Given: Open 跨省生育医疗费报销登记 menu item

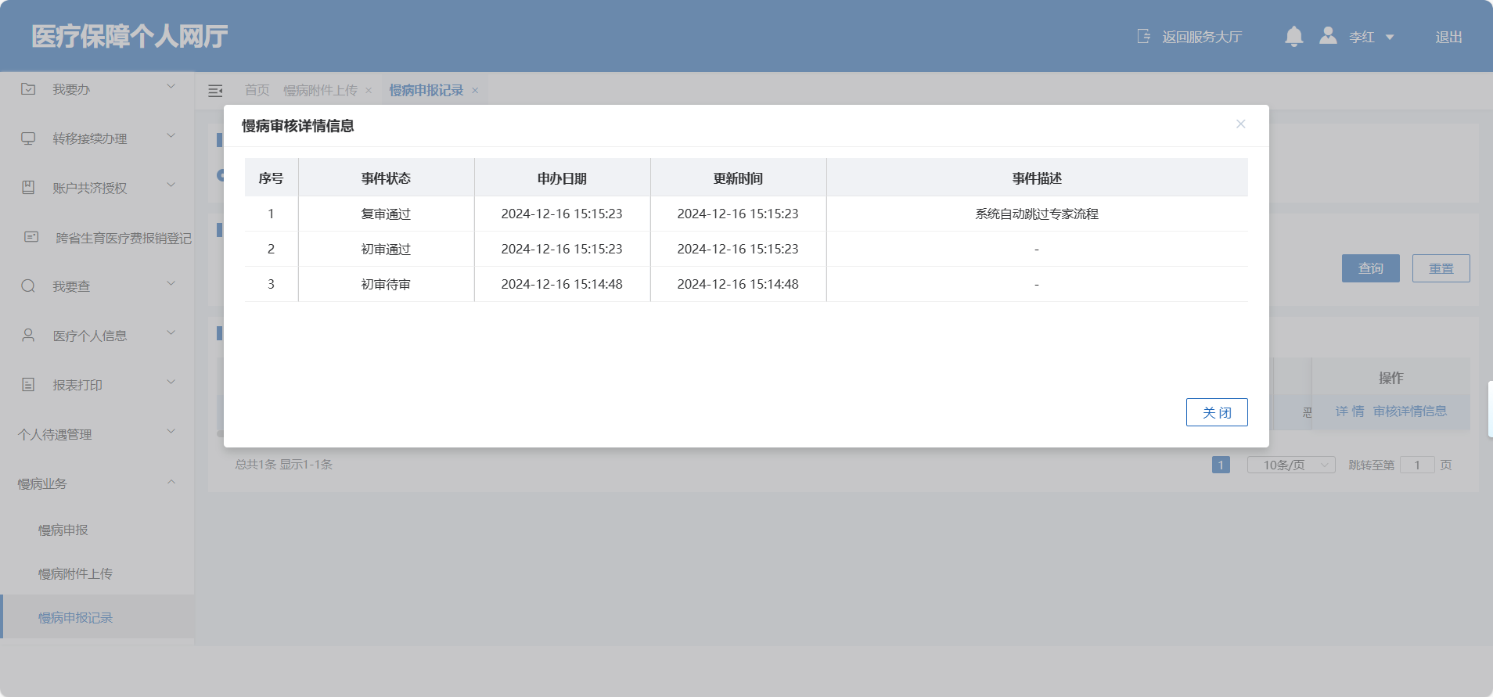Looking at the screenshot, I should click(x=123, y=238).
